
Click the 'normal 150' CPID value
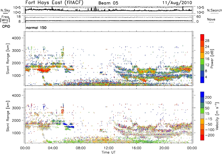tap(36, 28)
